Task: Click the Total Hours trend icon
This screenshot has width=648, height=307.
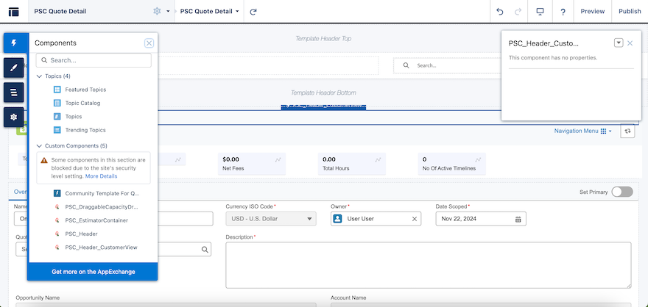Action: (378, 159)
